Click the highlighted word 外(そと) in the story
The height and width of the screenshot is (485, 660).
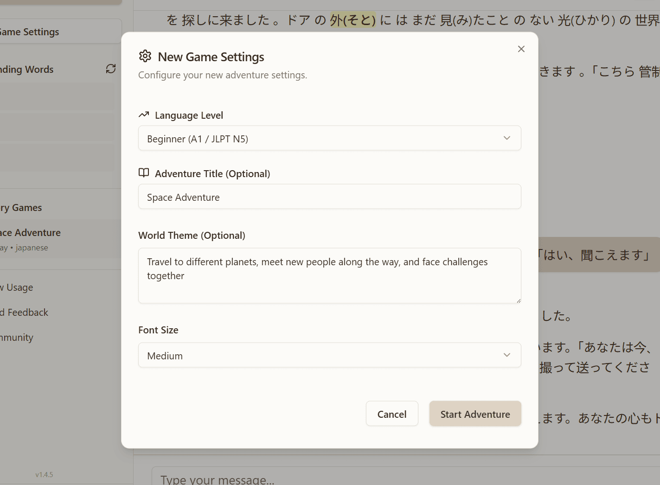352,20
